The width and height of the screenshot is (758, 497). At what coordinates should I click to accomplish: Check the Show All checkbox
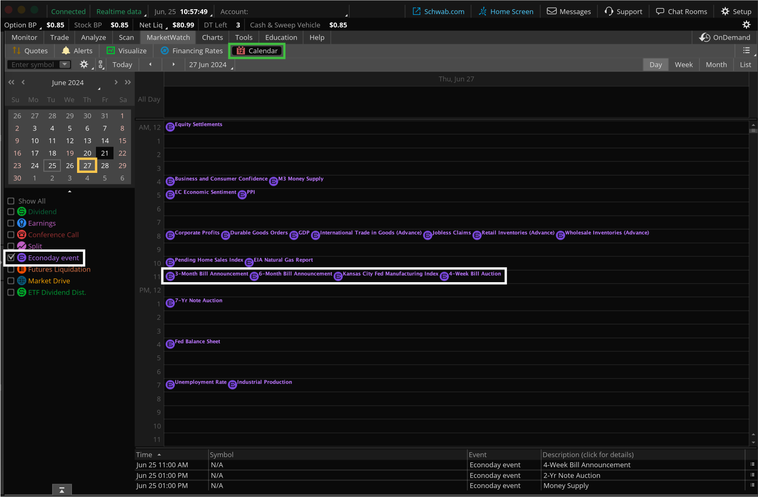tap(11, 201)
